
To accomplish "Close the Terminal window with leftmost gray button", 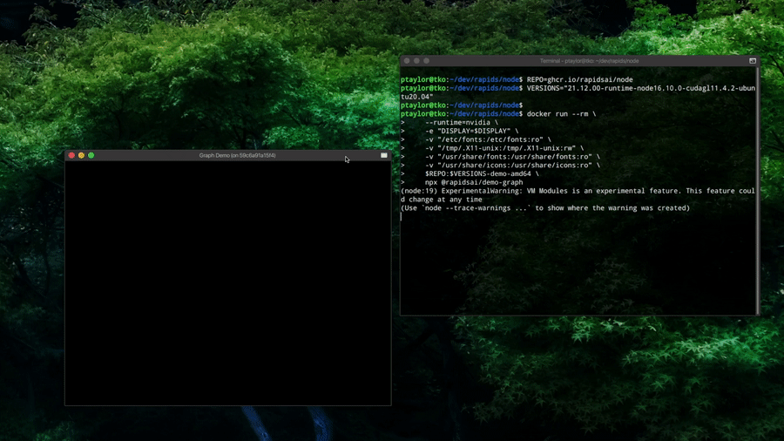I will pos(407,61).
